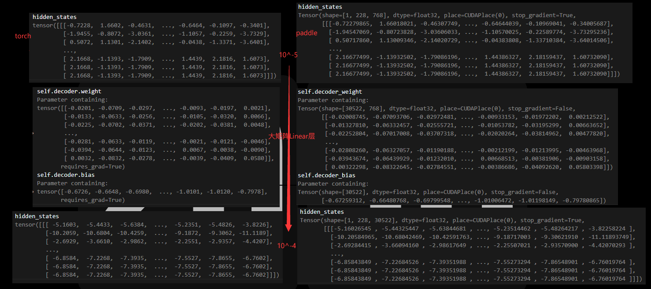The width and height of the screenshot is (651, 289).
Task: Click the weight value -0.0133
Action: (79, 117)
